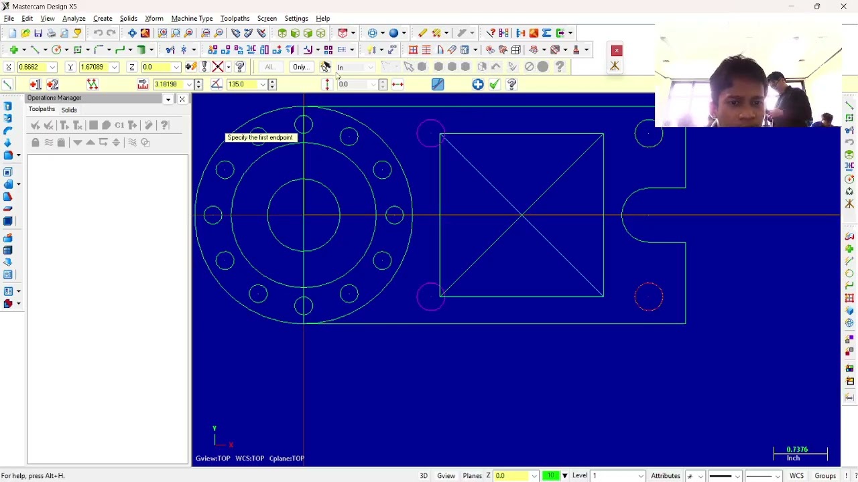This screenshot has height=482, width=858.
Task: Open the line length value dropdown
Action: (189, 84)
